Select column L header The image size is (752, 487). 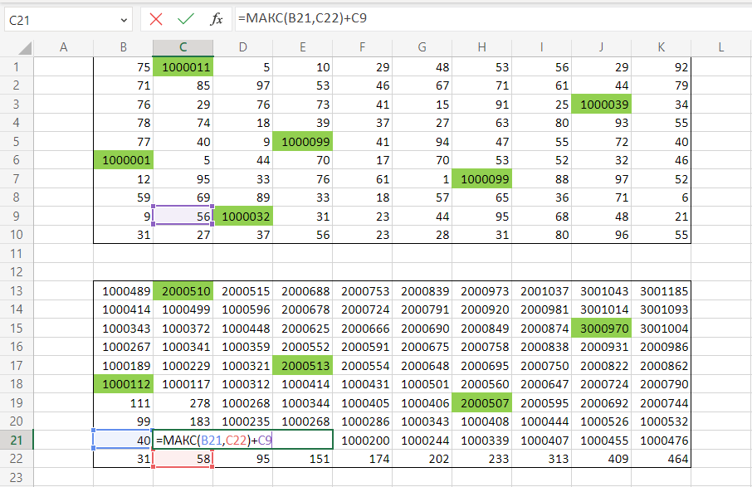pyautogui.click(x=720, y=48)
